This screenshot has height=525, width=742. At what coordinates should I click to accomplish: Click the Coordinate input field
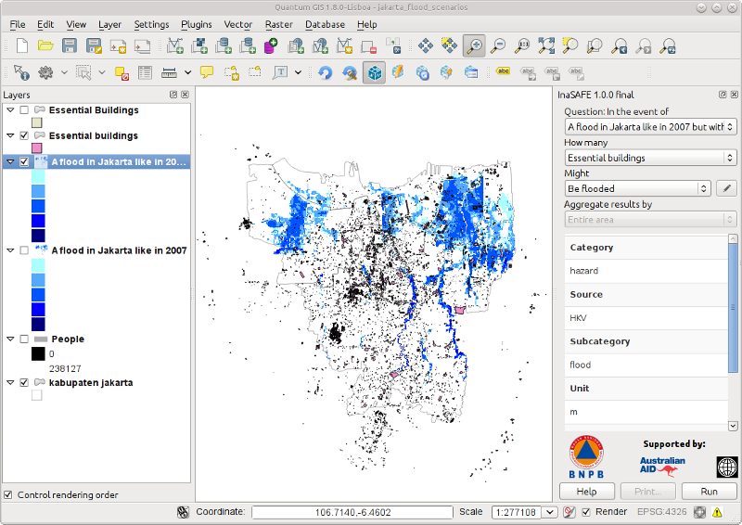[352, 512]
